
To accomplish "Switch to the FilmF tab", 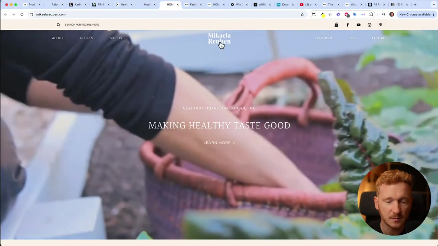I will pos(101,4).
